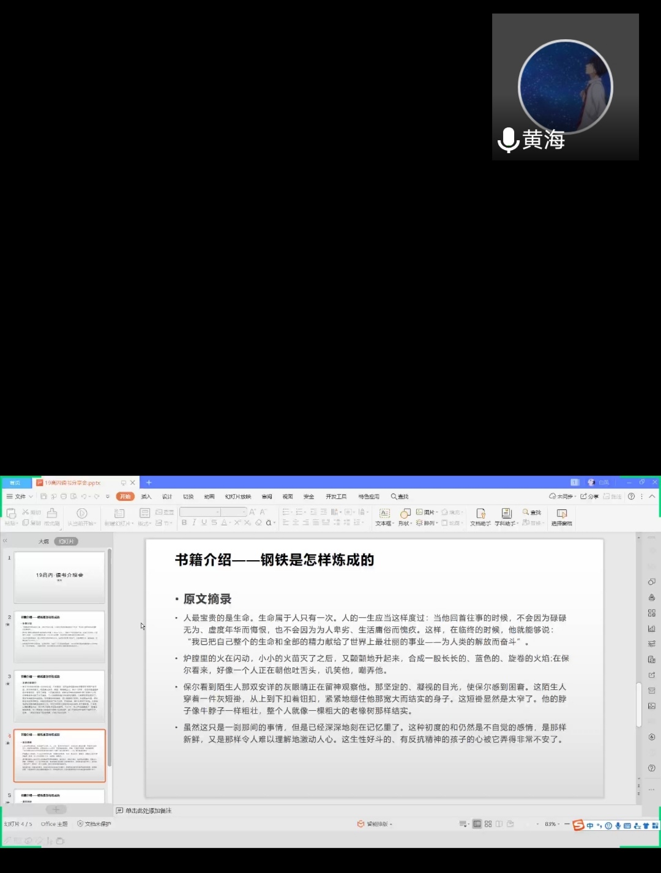Select slide 3 thumbnail in panel
This screenshot has width=661, height=873.
pyautogui.click(x=59, y=696)
